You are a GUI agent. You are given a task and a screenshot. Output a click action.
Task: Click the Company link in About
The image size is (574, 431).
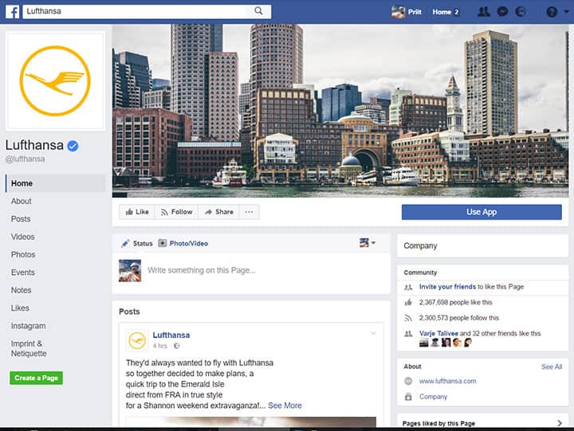coord(433,397)
